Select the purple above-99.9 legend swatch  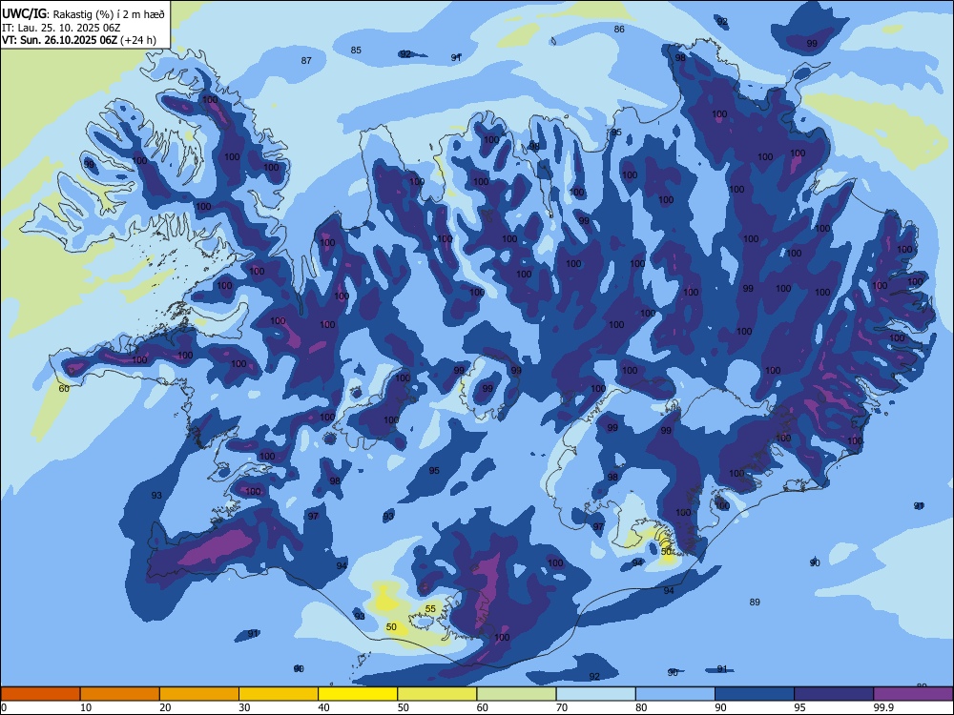913,694
